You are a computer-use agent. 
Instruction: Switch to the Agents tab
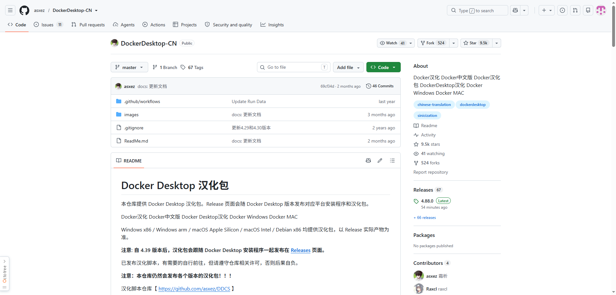pyautogui.click(x=124, y=25)
